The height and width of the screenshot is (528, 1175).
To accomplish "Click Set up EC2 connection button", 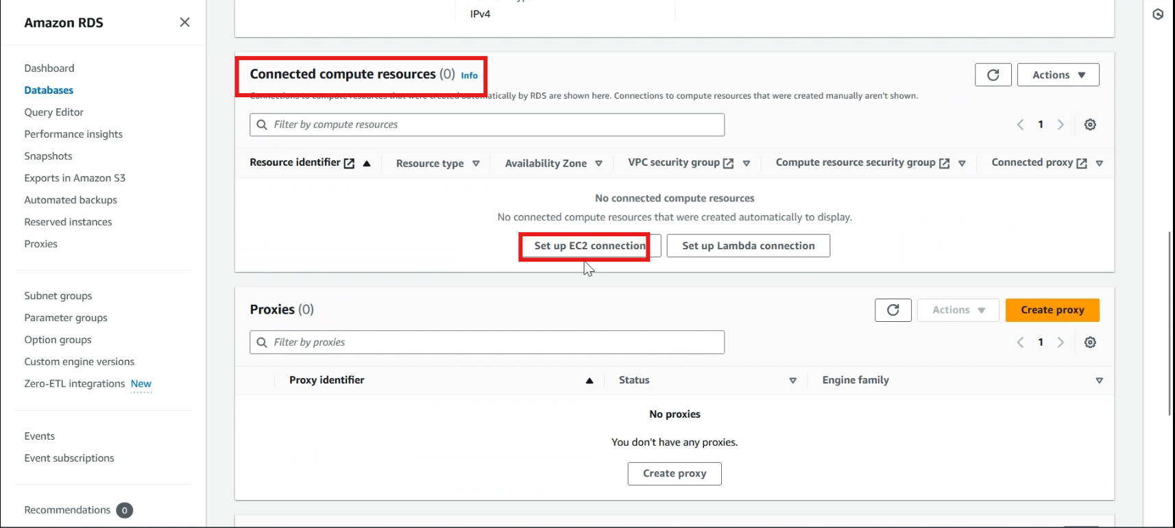I will click(590, 246).
